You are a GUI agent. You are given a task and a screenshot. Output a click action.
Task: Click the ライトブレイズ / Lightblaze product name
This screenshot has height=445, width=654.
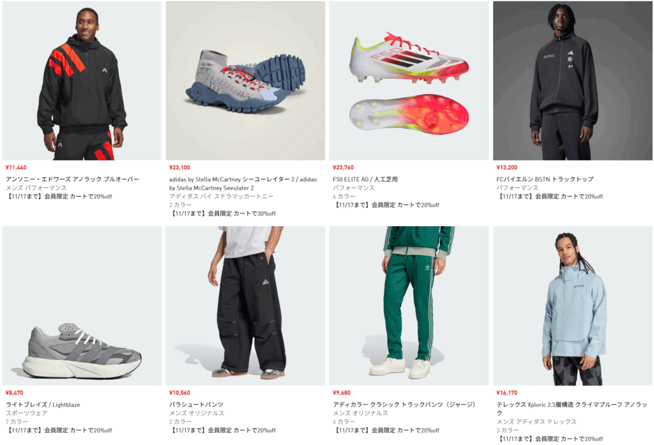click(43, 405)
